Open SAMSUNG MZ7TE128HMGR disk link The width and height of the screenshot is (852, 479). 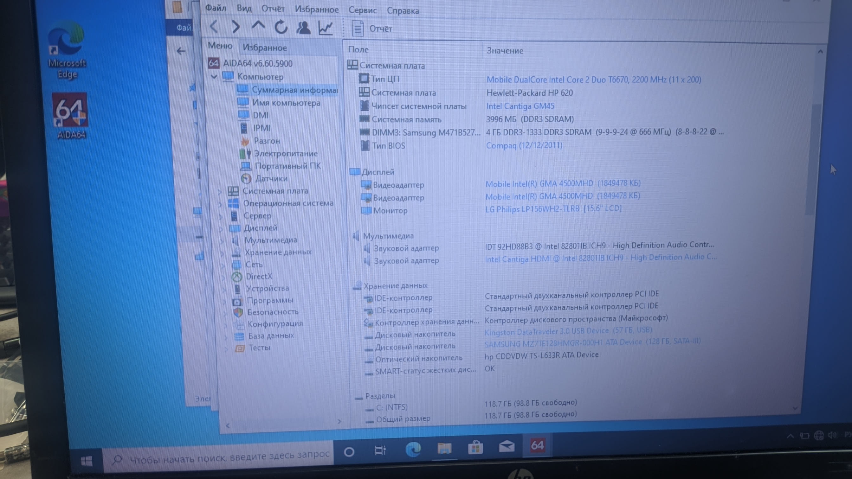592,342
